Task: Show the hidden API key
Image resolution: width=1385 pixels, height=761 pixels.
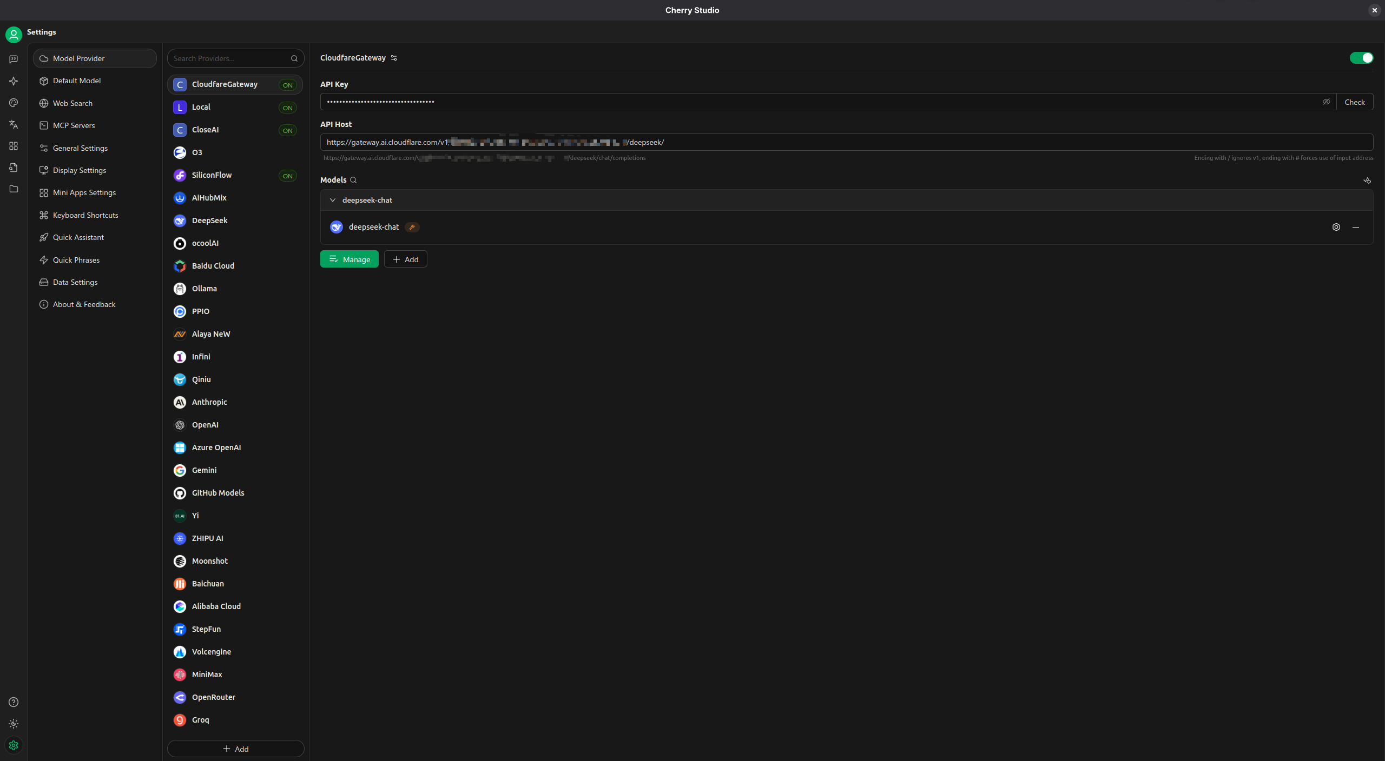Action: 1327,102
